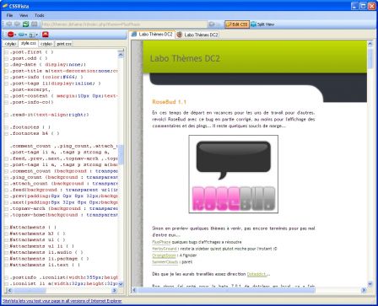
Task: Select the second Labo Thèmes DC2 preview tab
Action: [197, 35]
